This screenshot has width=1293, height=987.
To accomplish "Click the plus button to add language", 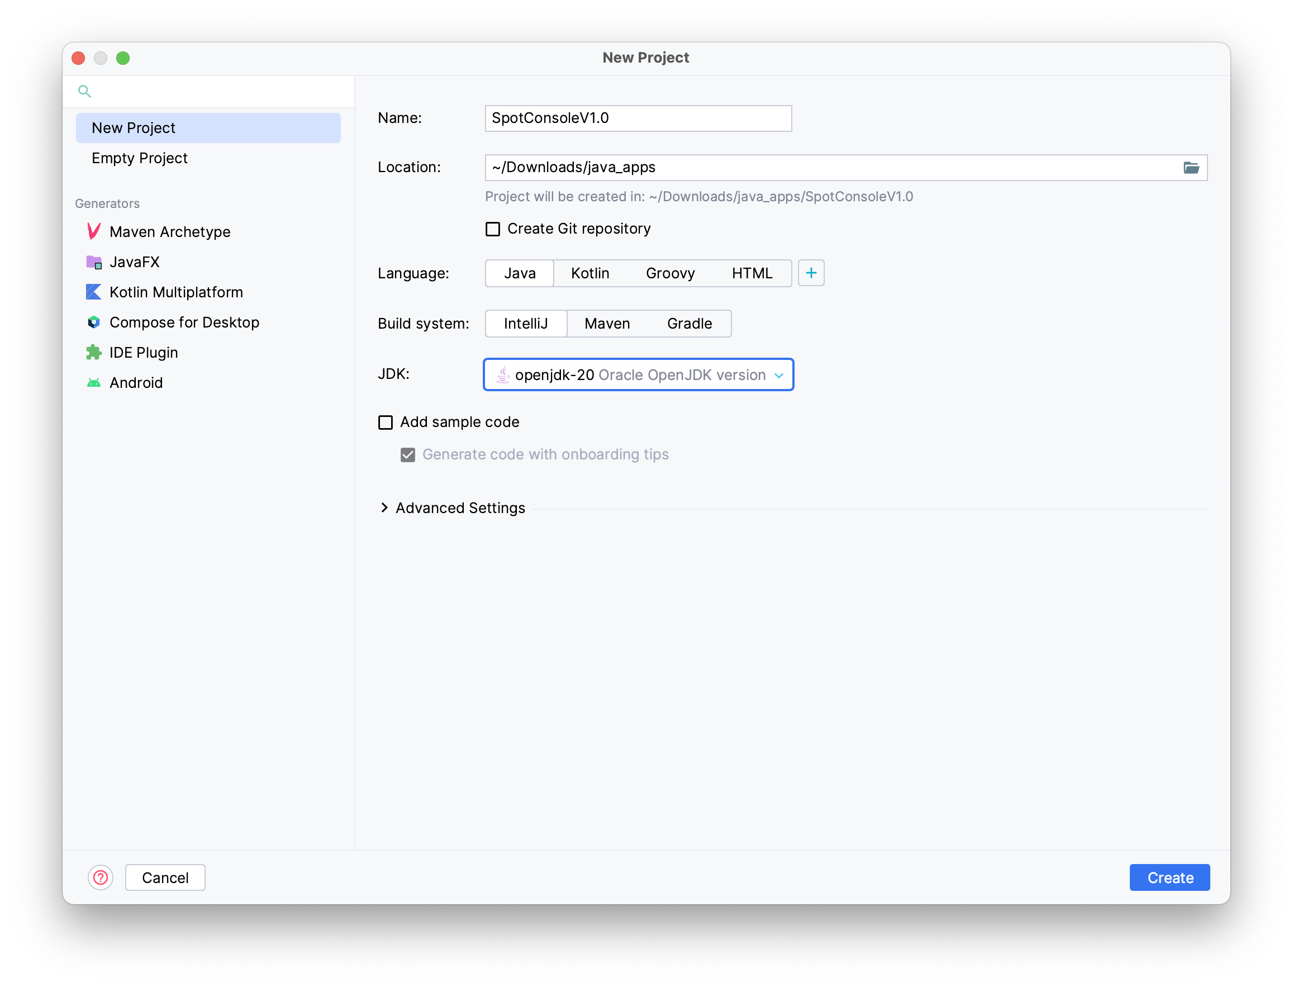I will tap(811, 273).
